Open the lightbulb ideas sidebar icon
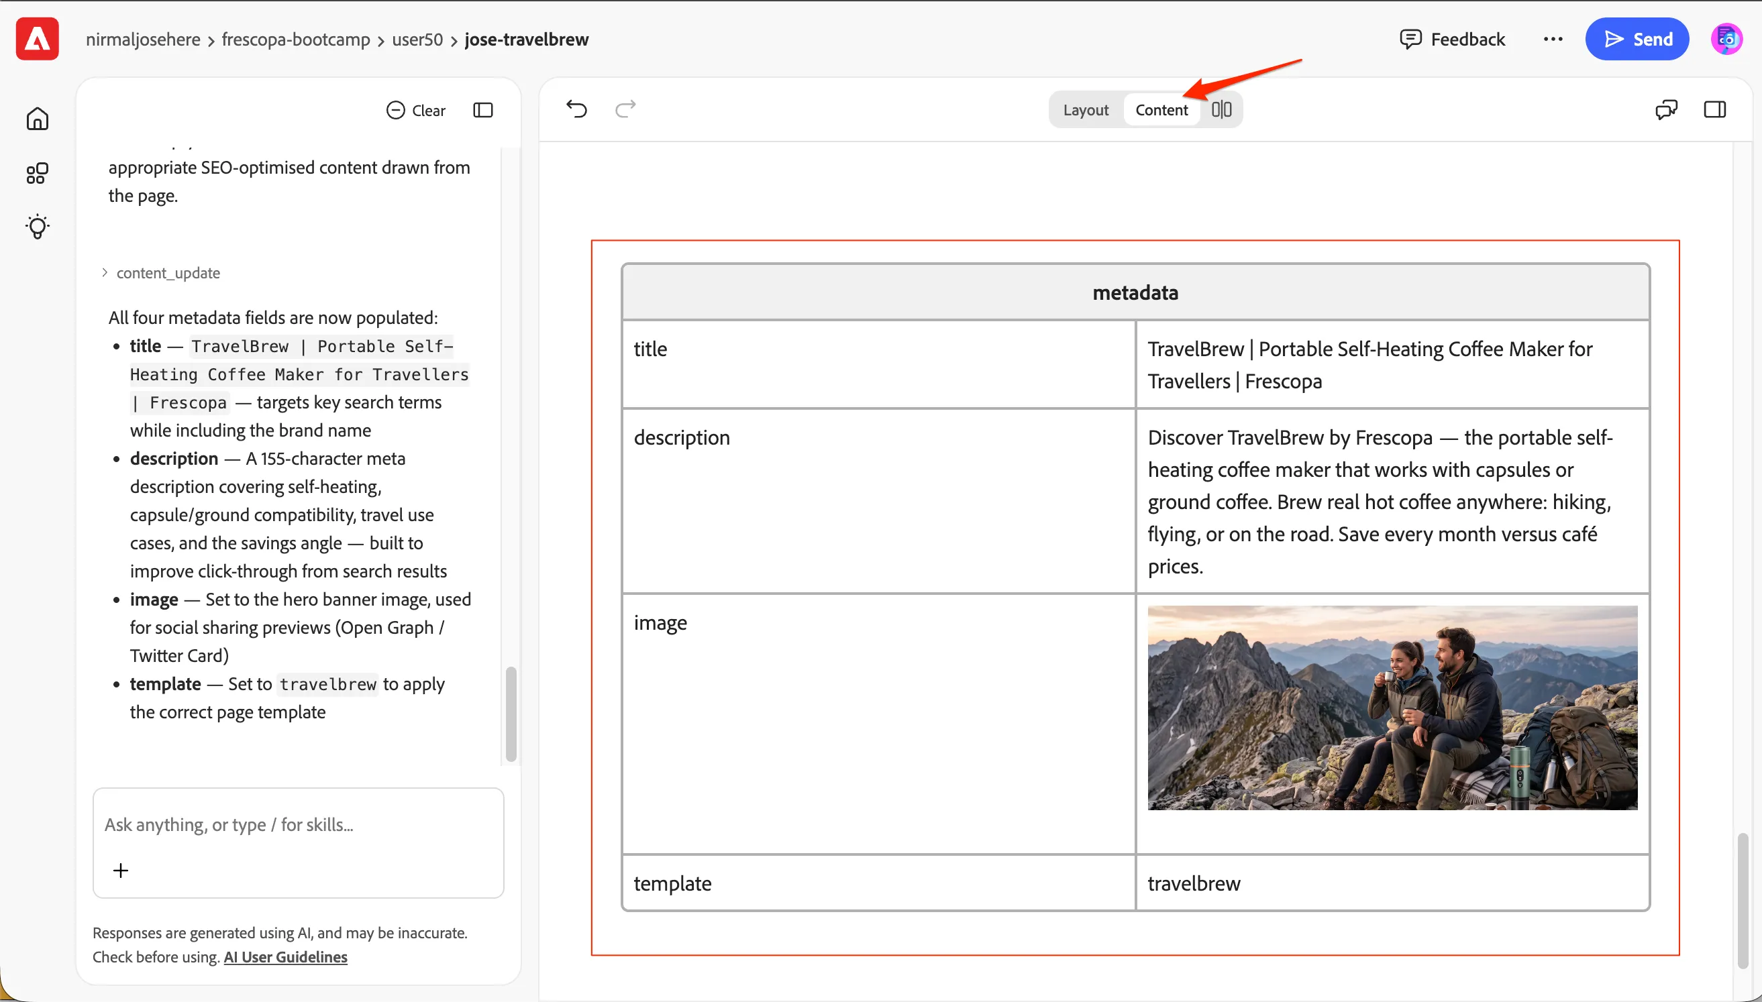This screenshot has height=1002, width=1762. (37, 227)
